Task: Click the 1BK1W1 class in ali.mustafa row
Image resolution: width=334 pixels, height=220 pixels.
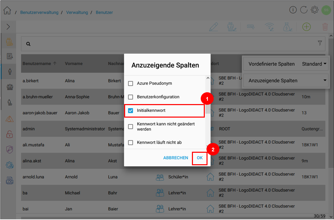Action: (x=310, y=145)
